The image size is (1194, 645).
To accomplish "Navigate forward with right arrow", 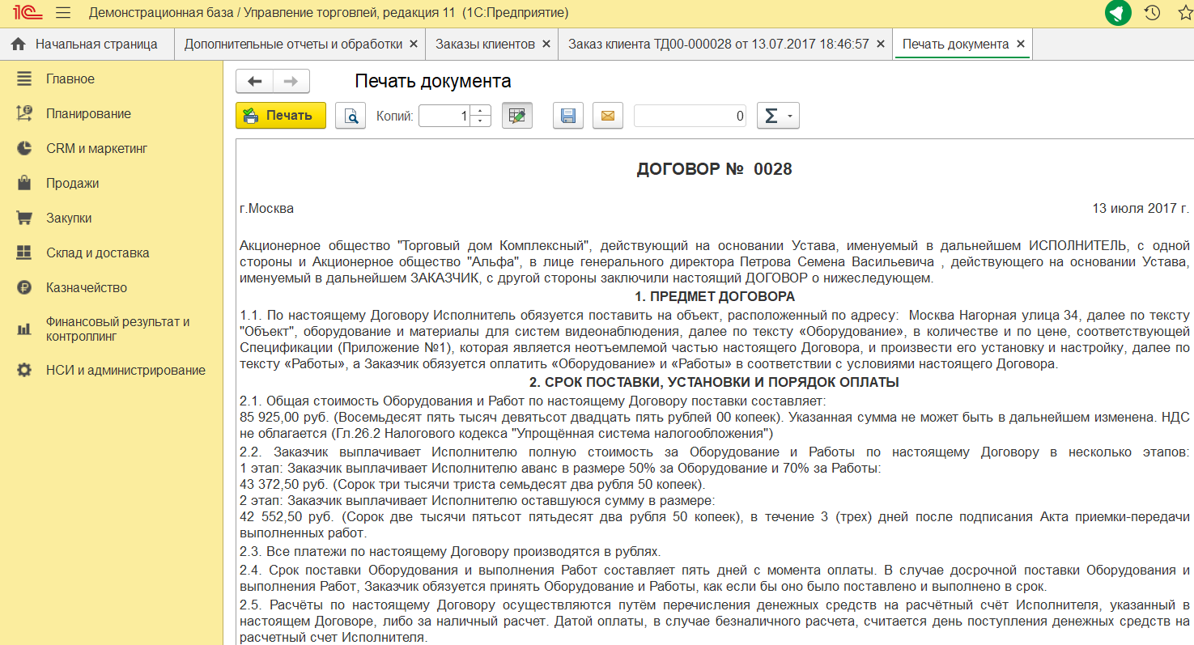I will (291, 81).
